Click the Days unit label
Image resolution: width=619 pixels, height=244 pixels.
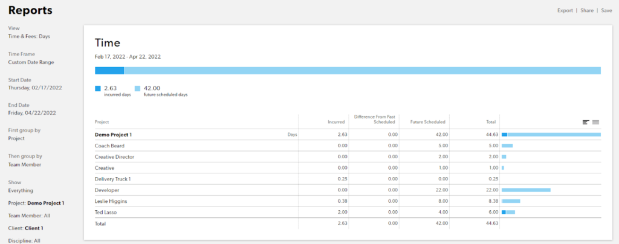tap(292, 135)
